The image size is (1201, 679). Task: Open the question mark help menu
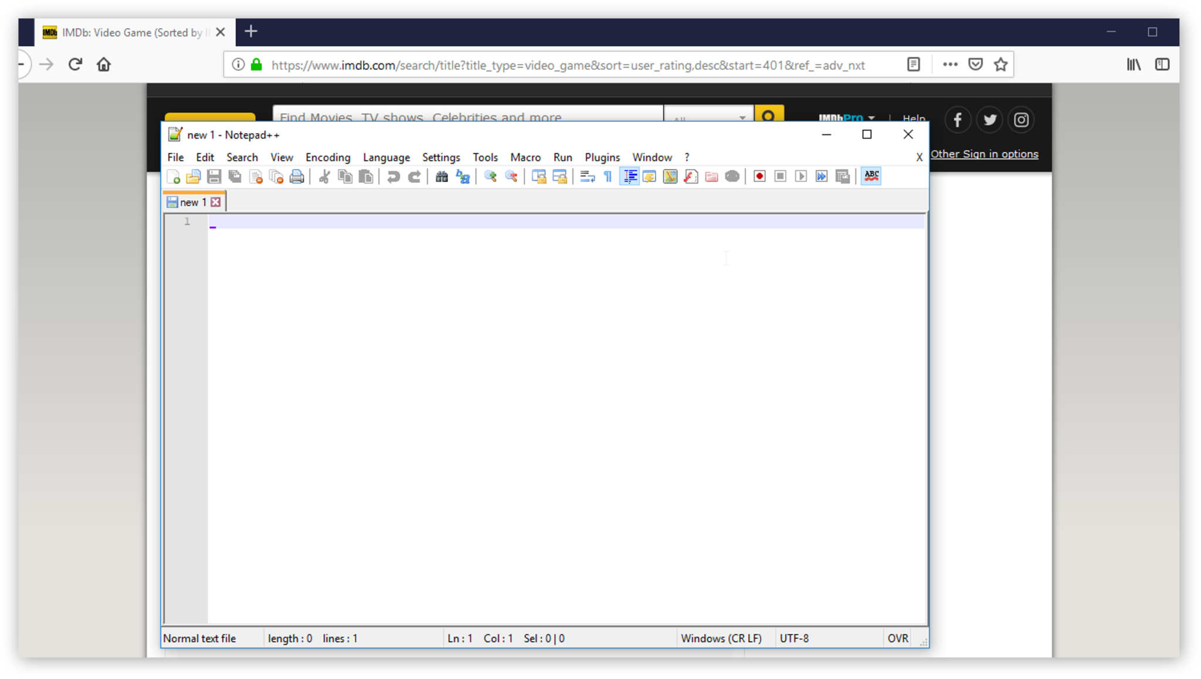click(x=687, y=157)
